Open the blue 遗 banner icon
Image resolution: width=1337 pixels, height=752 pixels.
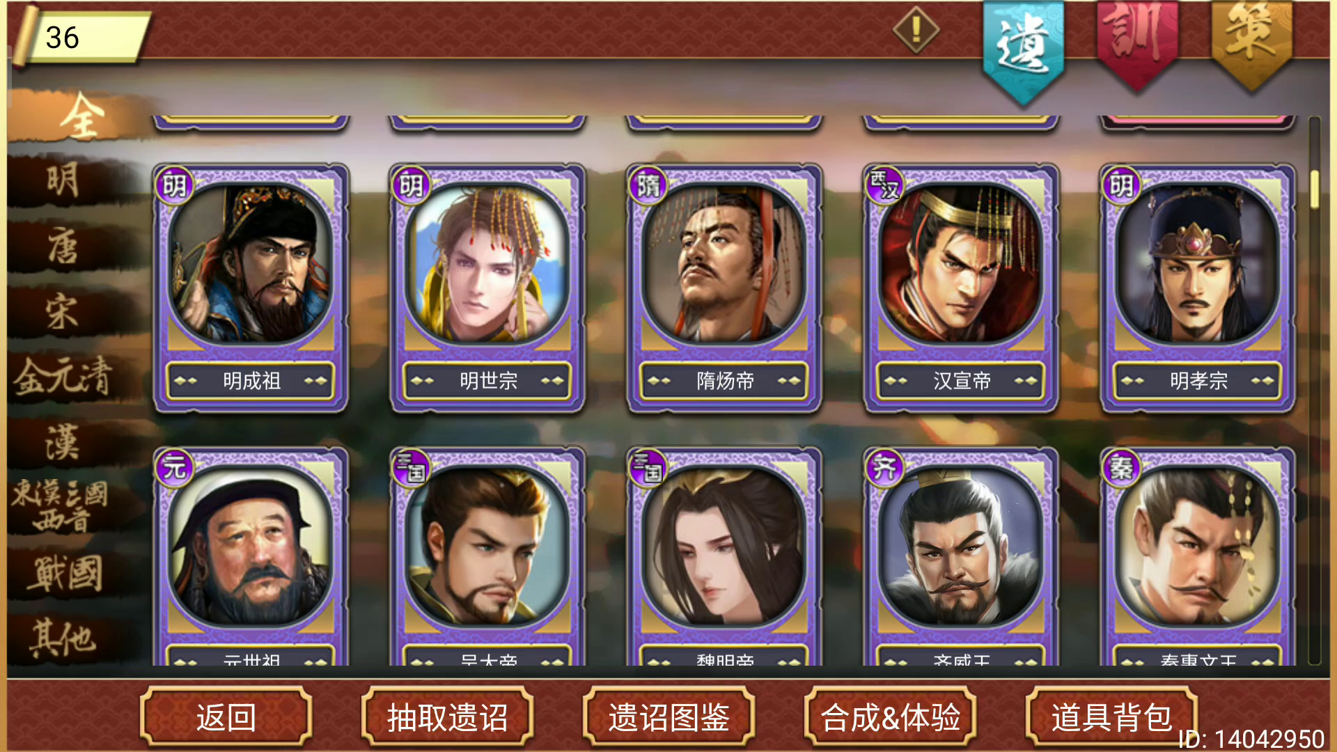[x=1023, y=50]
